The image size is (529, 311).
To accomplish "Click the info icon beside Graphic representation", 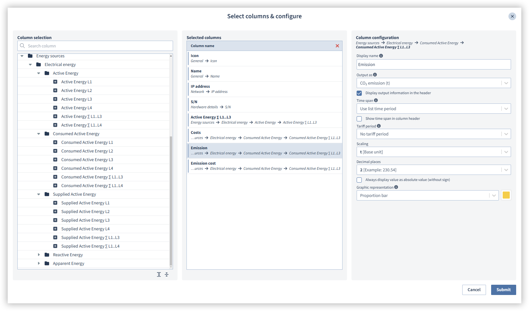I will pyautogui.click(x=396, y=187).
